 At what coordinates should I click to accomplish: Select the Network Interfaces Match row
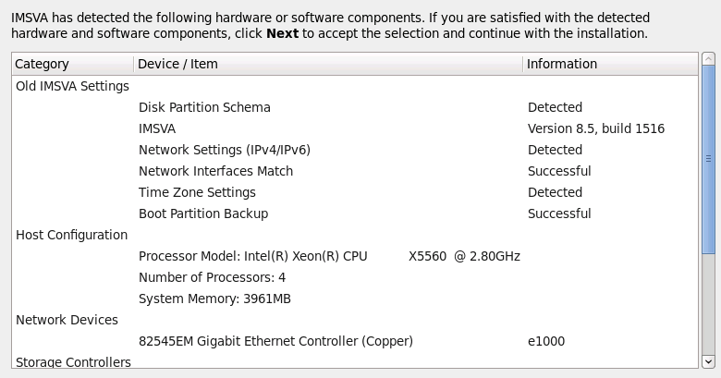(x=215, y=171)
